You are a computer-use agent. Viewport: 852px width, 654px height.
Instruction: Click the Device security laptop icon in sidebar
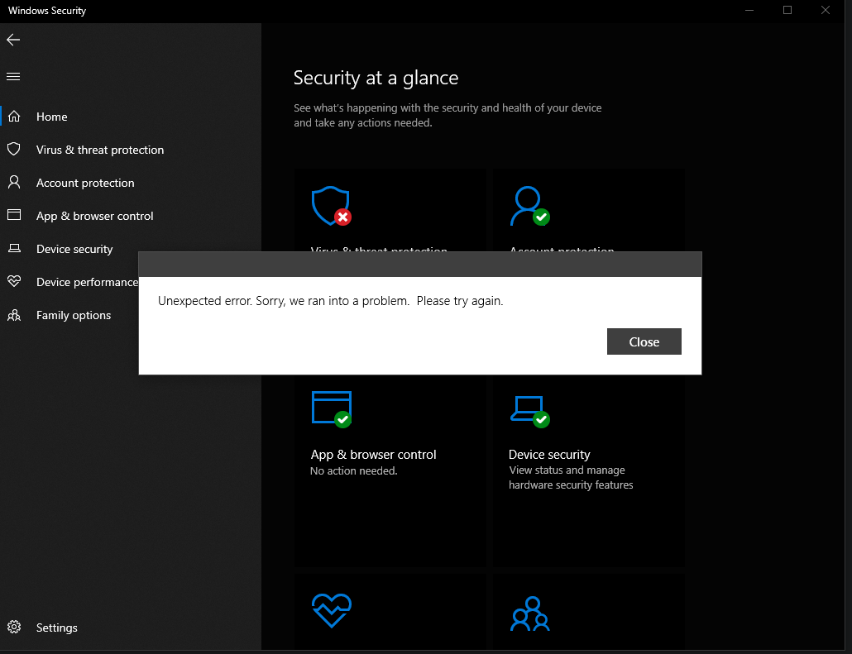click(14, 248)
